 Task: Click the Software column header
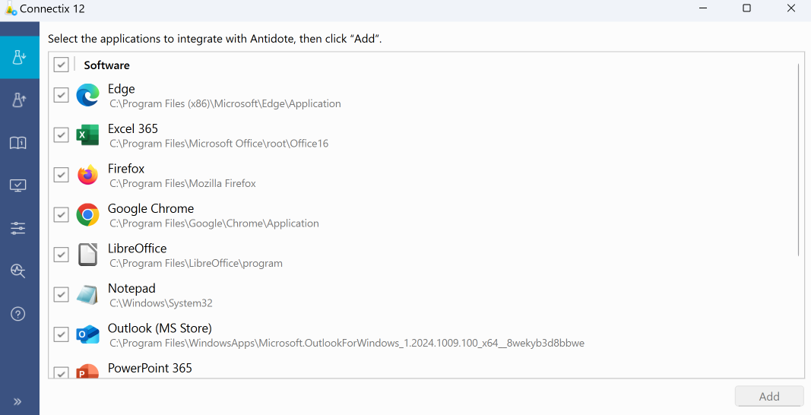pyautogui.click(x=106, y=65)
